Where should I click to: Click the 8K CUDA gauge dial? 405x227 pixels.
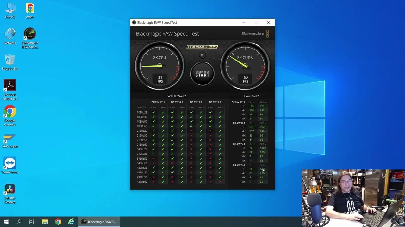245,66
